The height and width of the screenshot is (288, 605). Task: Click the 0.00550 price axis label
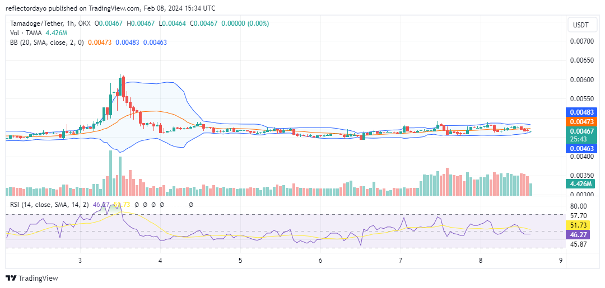point(581,99)
